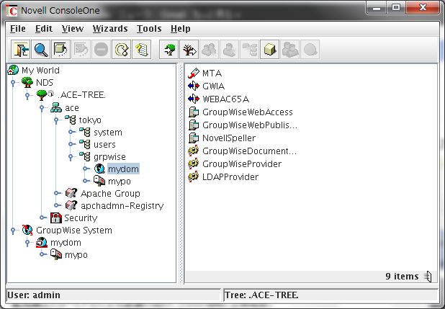The height and width of the screenshot is (309, 445).
Task: Collapse the GroupWise System node
Action: pos(13,230)
